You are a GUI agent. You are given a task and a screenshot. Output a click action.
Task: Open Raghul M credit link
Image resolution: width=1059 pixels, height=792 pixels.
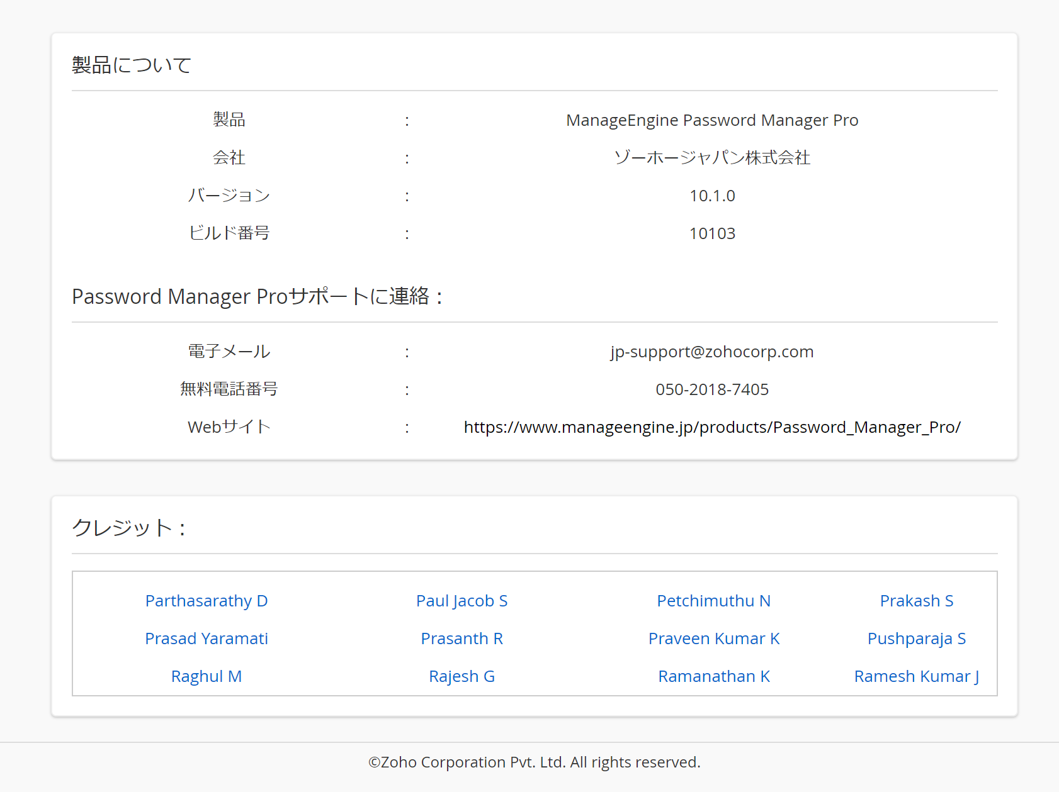207,676
